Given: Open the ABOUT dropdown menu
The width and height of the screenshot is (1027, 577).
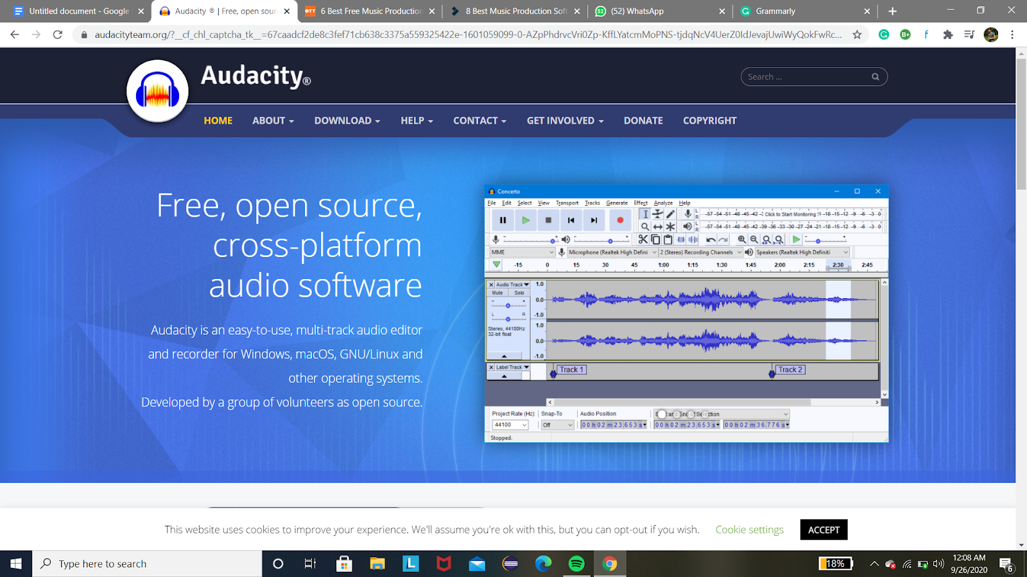Looking at the screenshot, I should click(273, 121).
